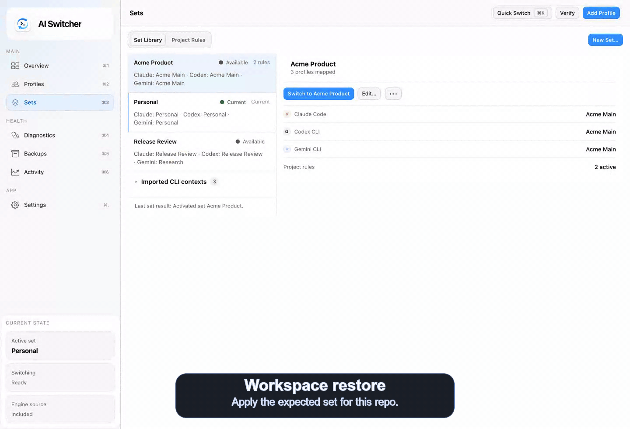
Task: Select the Acme Product set row
Action: [202, 73]
